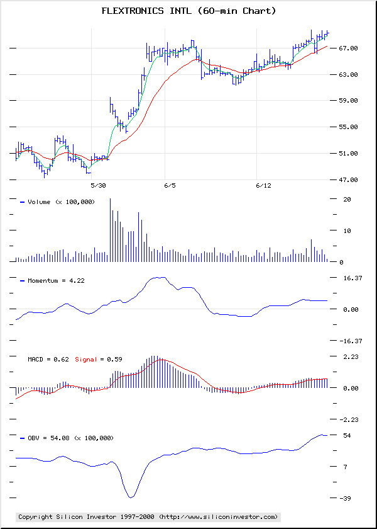Click the Signal = 0.59 label
This screenshot has height=529, width=377.
98,360
